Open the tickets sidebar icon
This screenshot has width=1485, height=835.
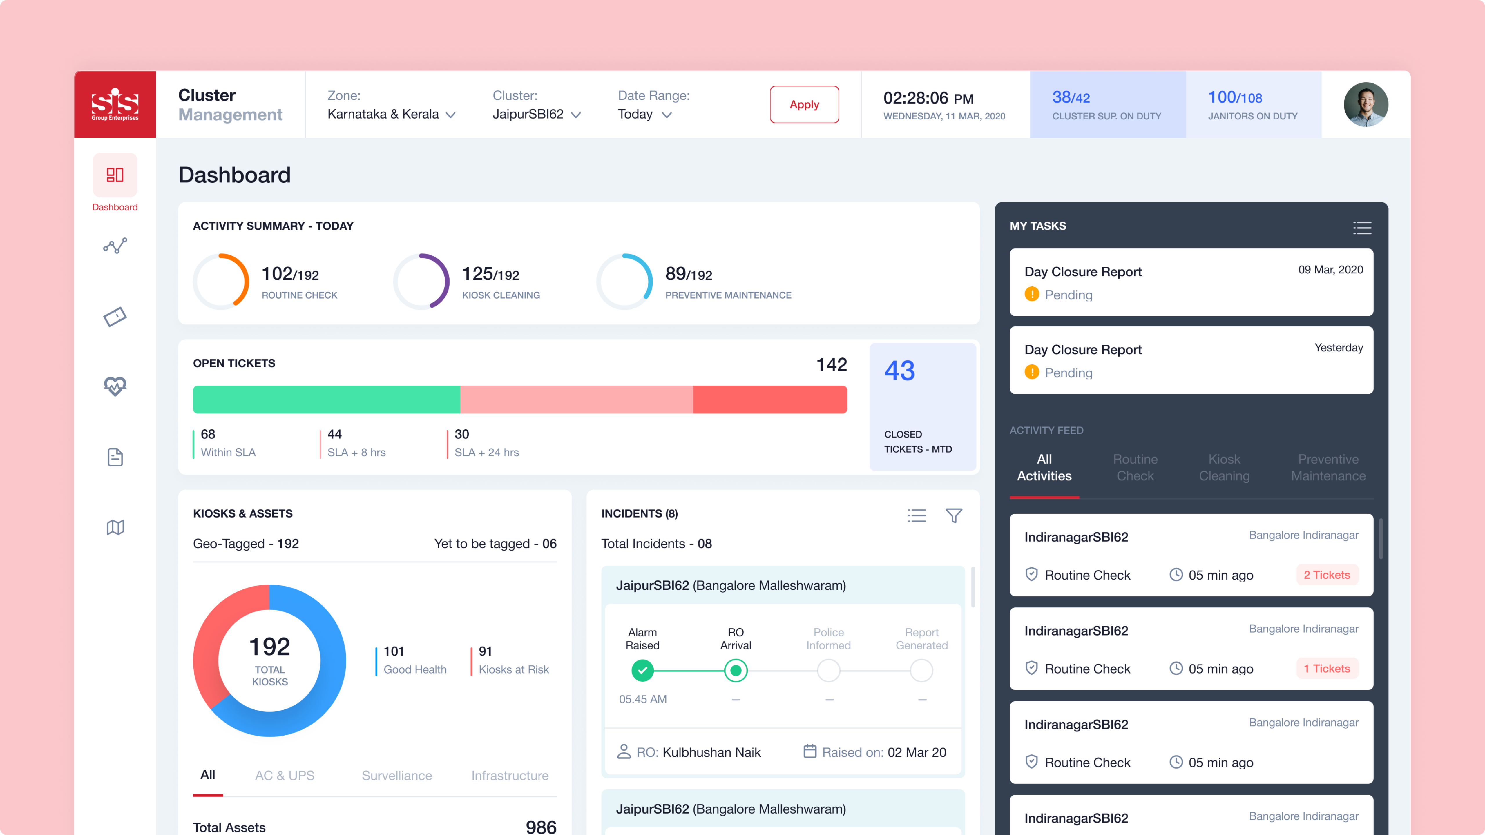(115, 316)
